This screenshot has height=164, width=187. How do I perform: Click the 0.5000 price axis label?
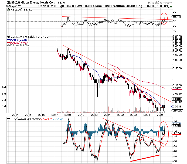coord(177,68)
